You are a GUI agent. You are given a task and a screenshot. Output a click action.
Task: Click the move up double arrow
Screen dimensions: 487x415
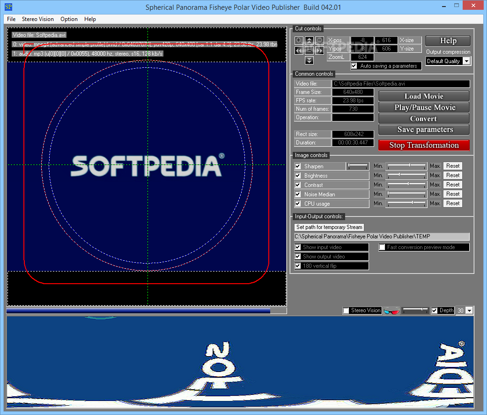coord(309,40)
